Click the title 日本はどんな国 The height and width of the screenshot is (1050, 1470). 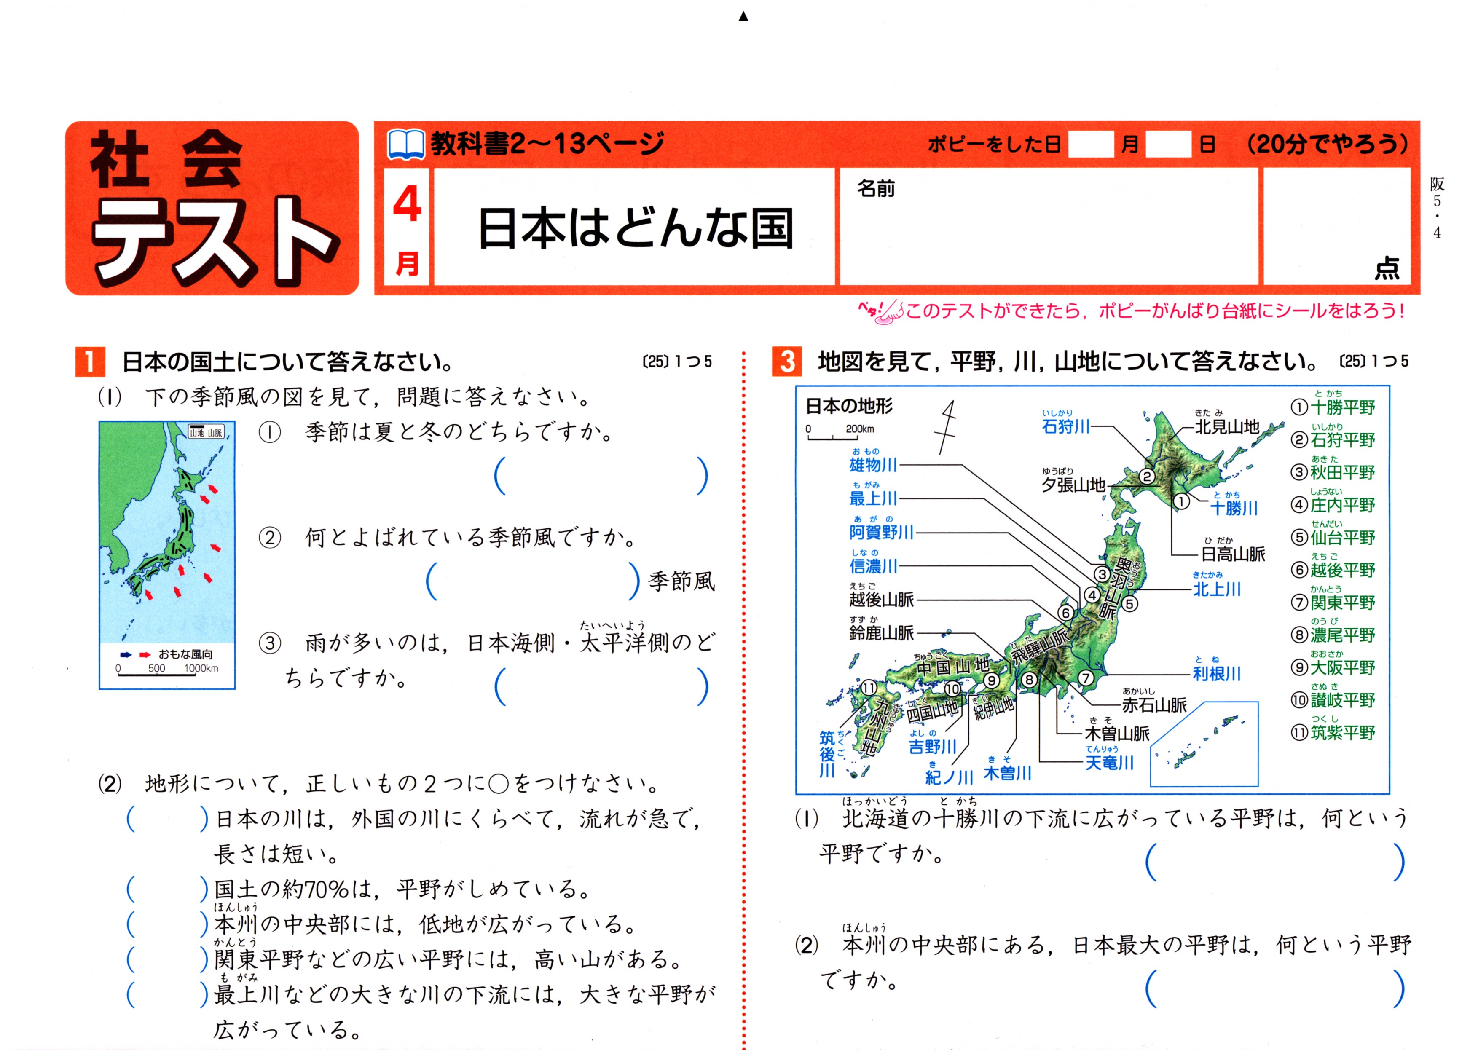[635, 228]
